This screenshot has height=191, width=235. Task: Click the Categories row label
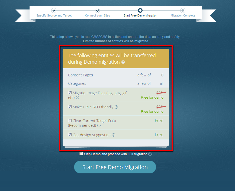(77, 83)
